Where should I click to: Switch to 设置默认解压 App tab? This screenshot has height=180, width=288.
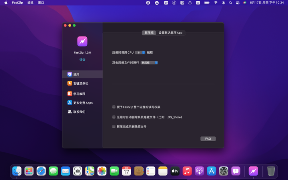coord(170,33)
